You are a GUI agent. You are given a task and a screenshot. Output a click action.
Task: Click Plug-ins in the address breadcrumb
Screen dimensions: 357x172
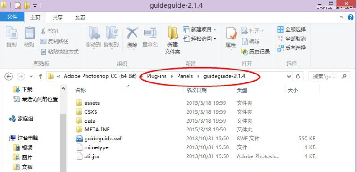[157, 76]
